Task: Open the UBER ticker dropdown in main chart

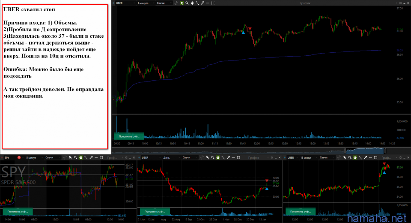Action: (126, 3)
